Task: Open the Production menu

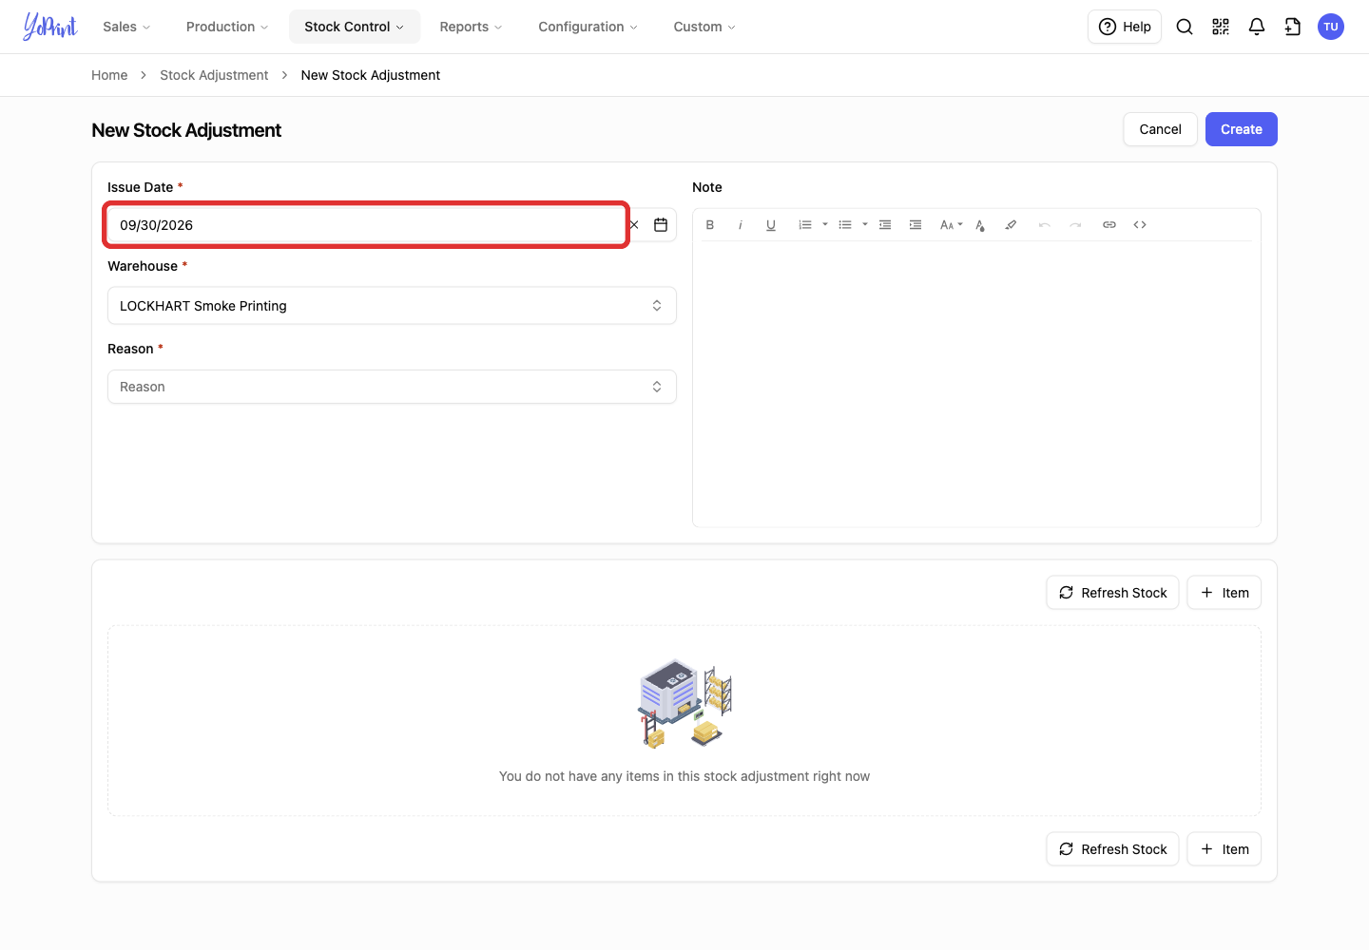Action: [x=227, y=27]
